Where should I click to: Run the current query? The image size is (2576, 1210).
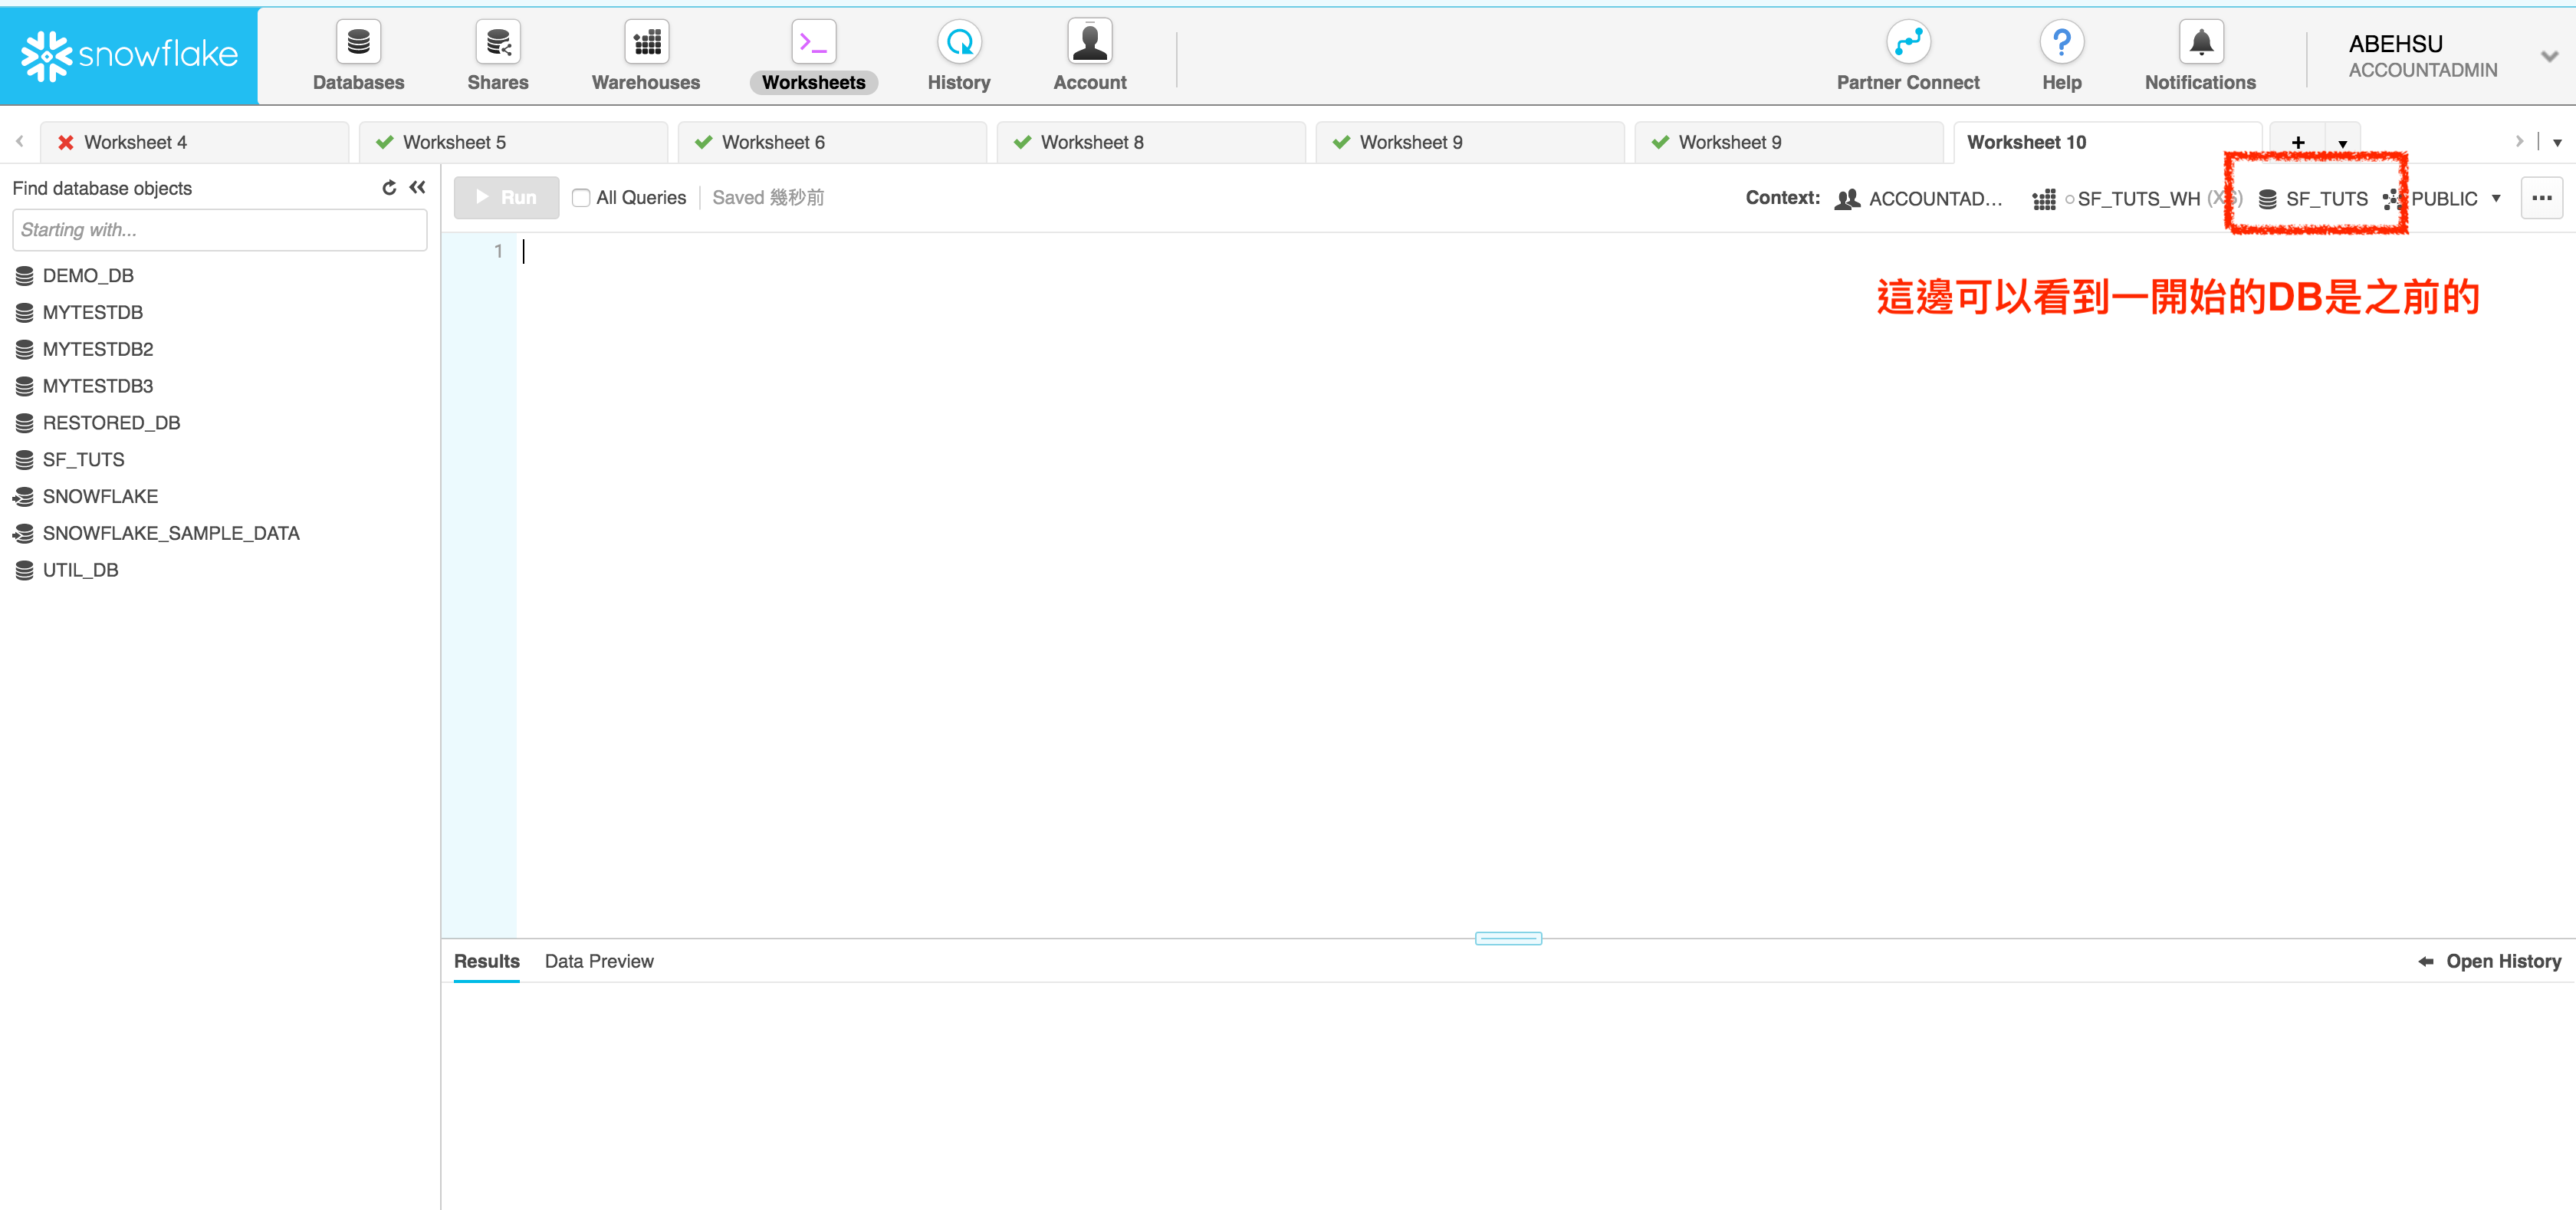tap(506, 198)
